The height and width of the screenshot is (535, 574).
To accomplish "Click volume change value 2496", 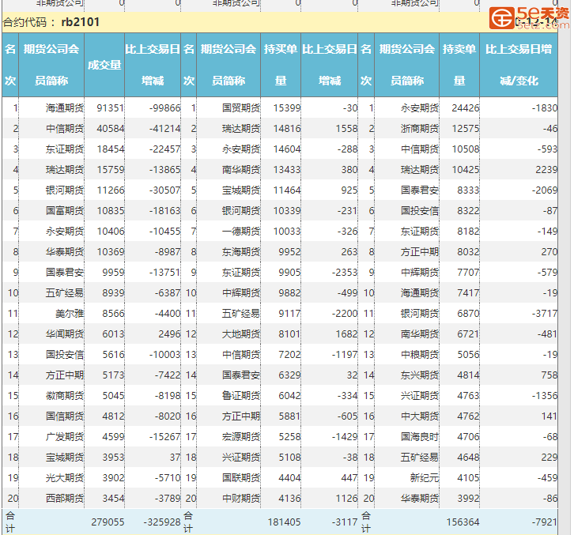I will (x=169, y=333).
